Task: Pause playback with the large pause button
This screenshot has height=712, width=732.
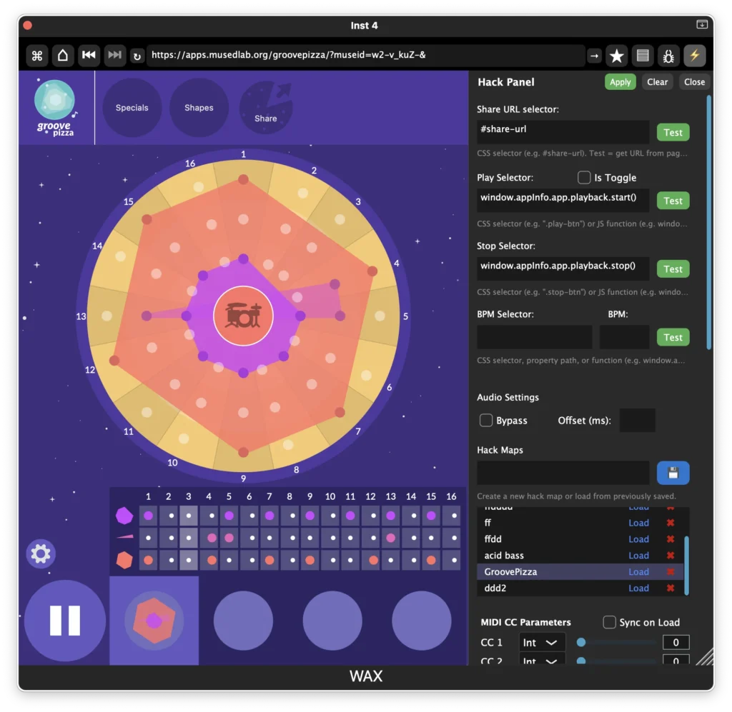Action: (x=65, y=621)
